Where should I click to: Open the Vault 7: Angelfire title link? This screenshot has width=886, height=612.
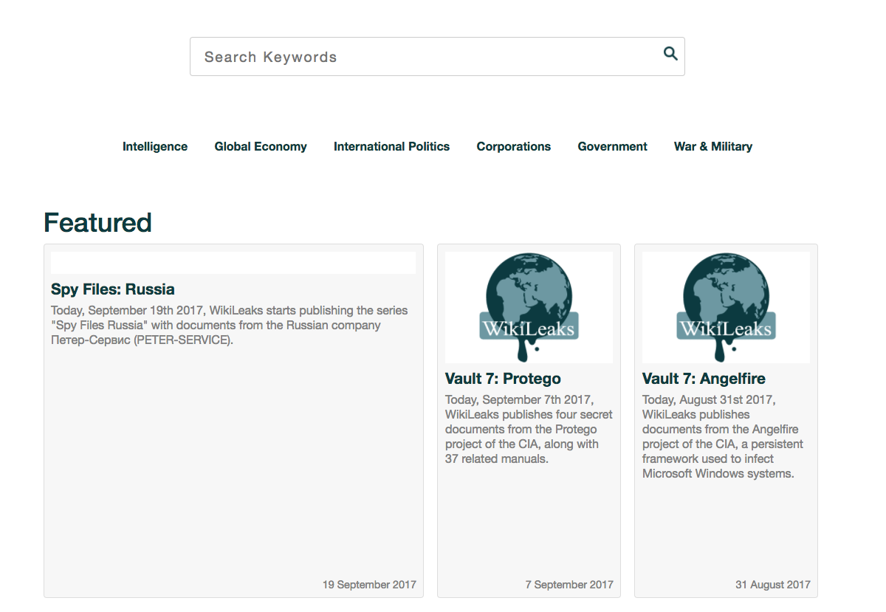coord(704,379)
